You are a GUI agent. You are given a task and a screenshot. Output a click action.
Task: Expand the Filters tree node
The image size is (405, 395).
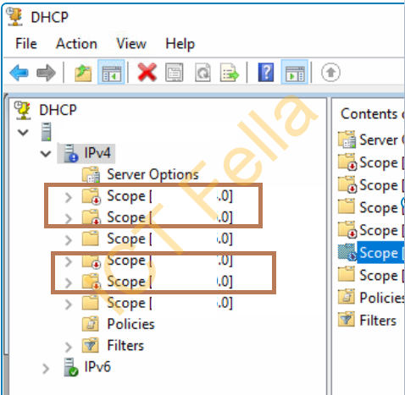(x=69, y=347)
